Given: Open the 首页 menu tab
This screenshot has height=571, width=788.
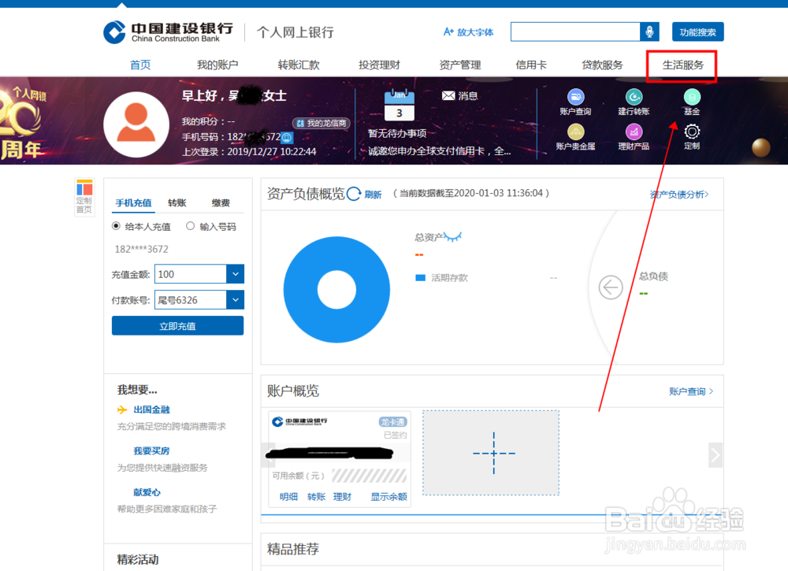Looking at the screenshot, I should coord(140,65).
